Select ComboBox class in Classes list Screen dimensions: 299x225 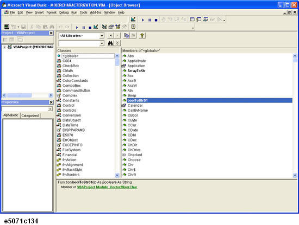pyautogui.click(x=72, y=86)
